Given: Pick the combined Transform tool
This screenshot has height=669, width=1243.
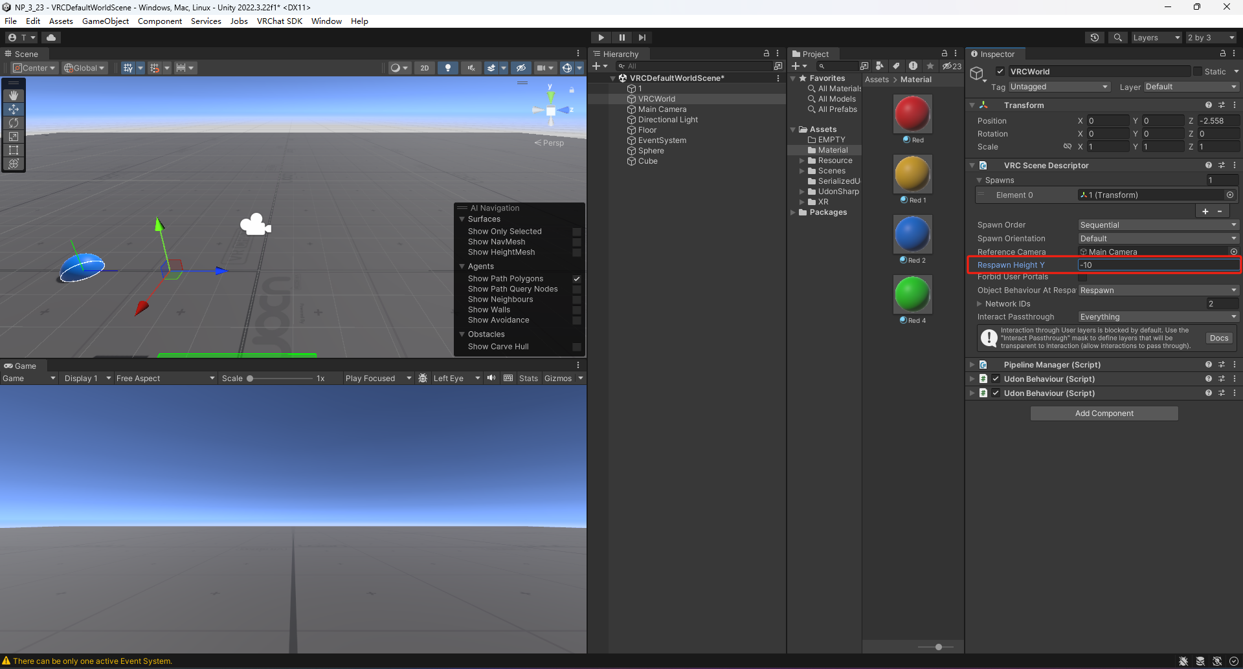Looking at the screenshot, I should tap(14, 164).
